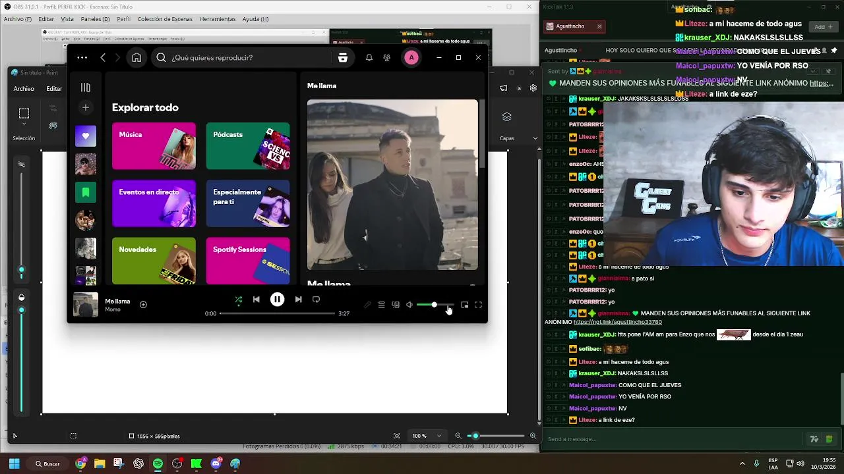Image resolution: width=844 pixels, height=474 pixels.
Task: Open Spotify profile avatar A
Action: pyautogui.click(x=411, y=57)
